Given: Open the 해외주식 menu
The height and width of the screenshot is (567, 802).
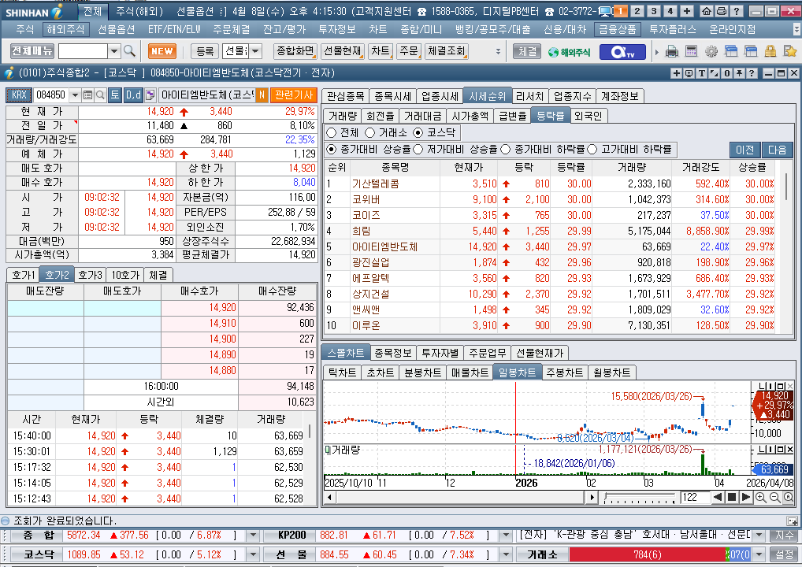Looking at the screenshot, I should point(65,30).
